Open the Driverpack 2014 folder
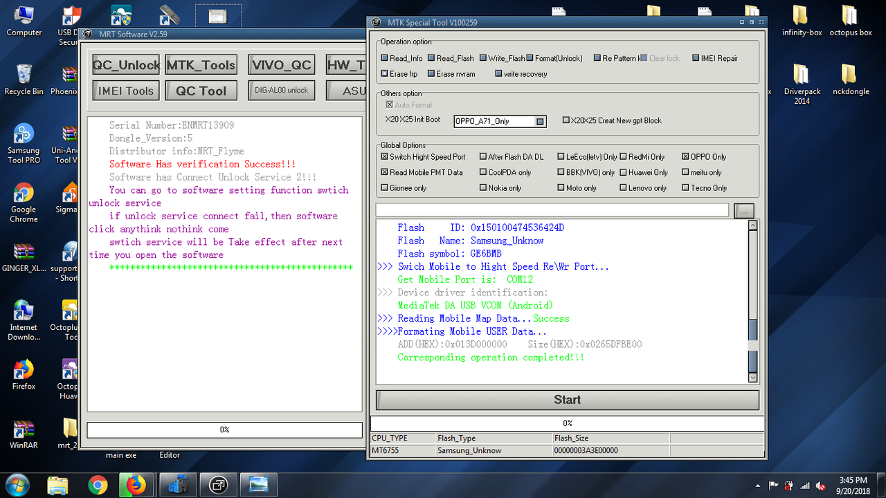The width and height of the screenshot is (886, 498). point(802,84)
